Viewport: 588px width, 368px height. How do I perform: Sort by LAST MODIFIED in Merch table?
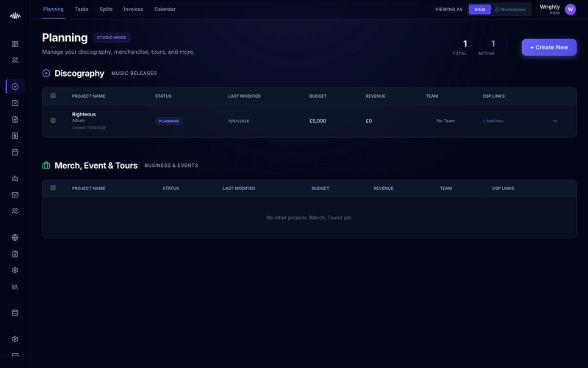coord(239,188)
